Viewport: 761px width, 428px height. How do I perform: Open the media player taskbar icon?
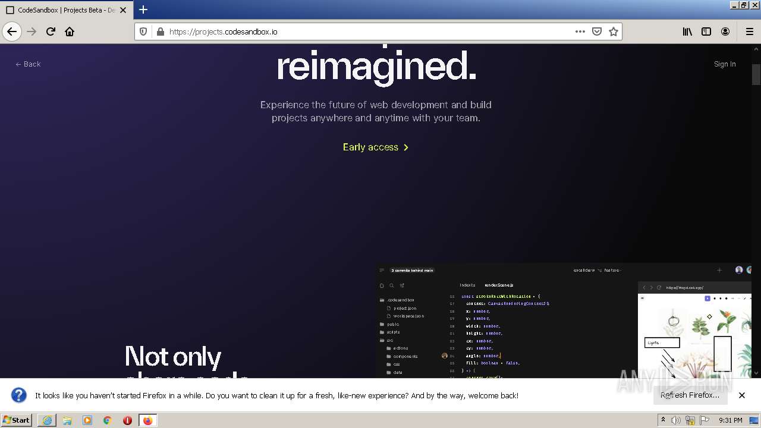[87, 420]
